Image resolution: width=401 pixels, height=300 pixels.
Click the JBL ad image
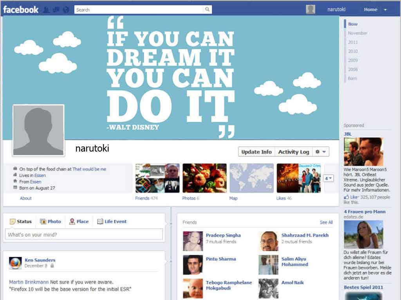click(363, 152)
